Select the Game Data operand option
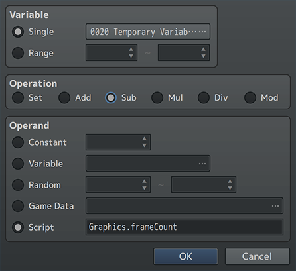Screen dimensions: 296x271 (18, 206)
